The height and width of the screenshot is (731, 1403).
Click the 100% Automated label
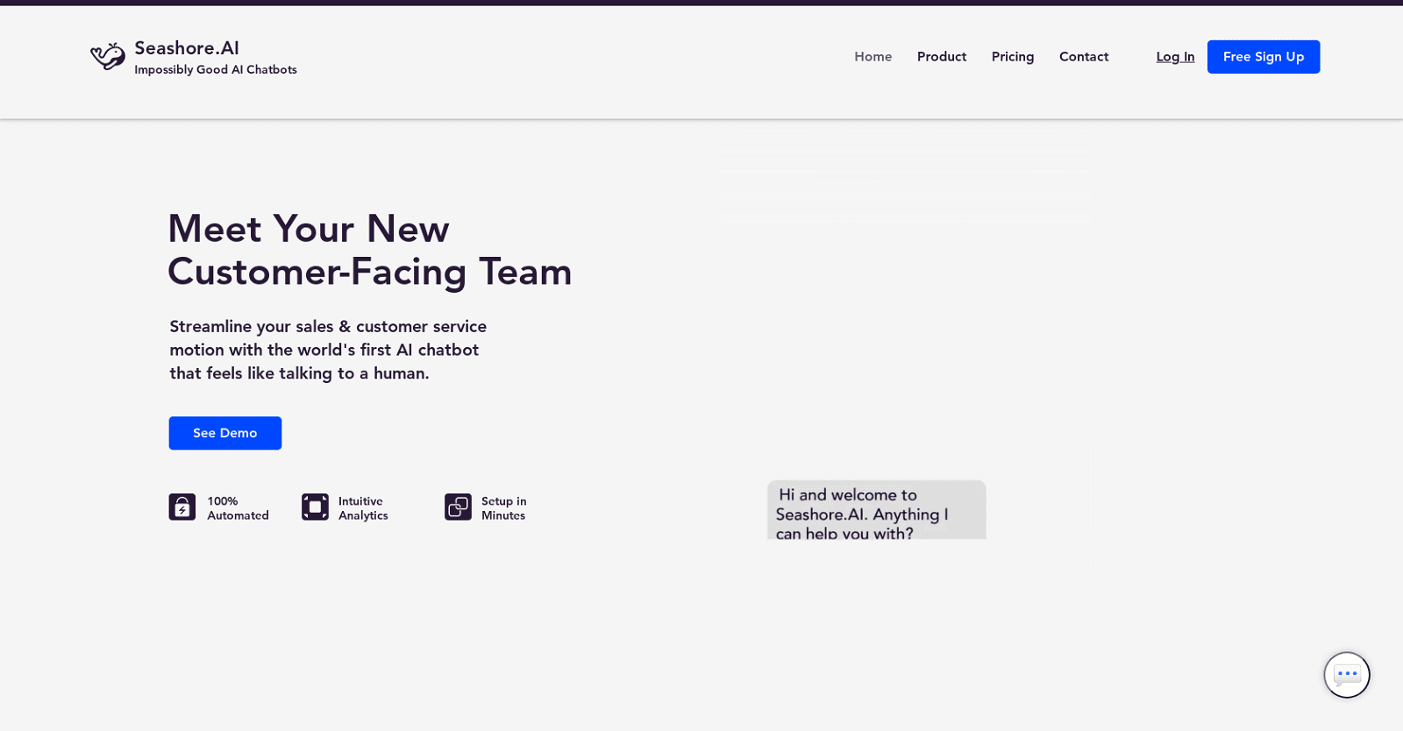tap(238, 508)
